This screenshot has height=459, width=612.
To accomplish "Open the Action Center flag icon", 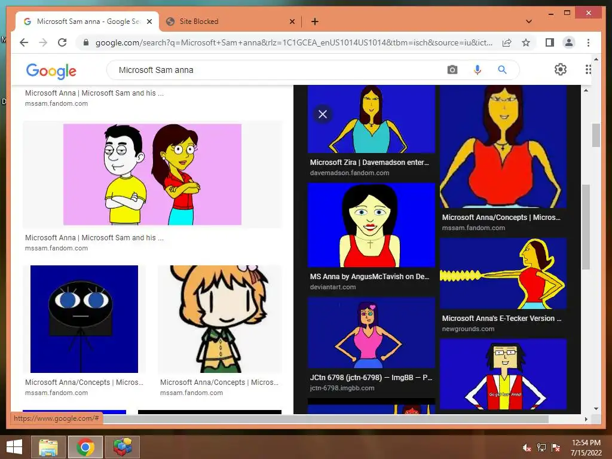I will [x=555, y=448].
